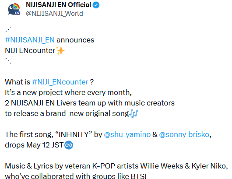Click the line starting It's a new project
The height and width of the screenshot is (179, 232).
coord(68,93)
